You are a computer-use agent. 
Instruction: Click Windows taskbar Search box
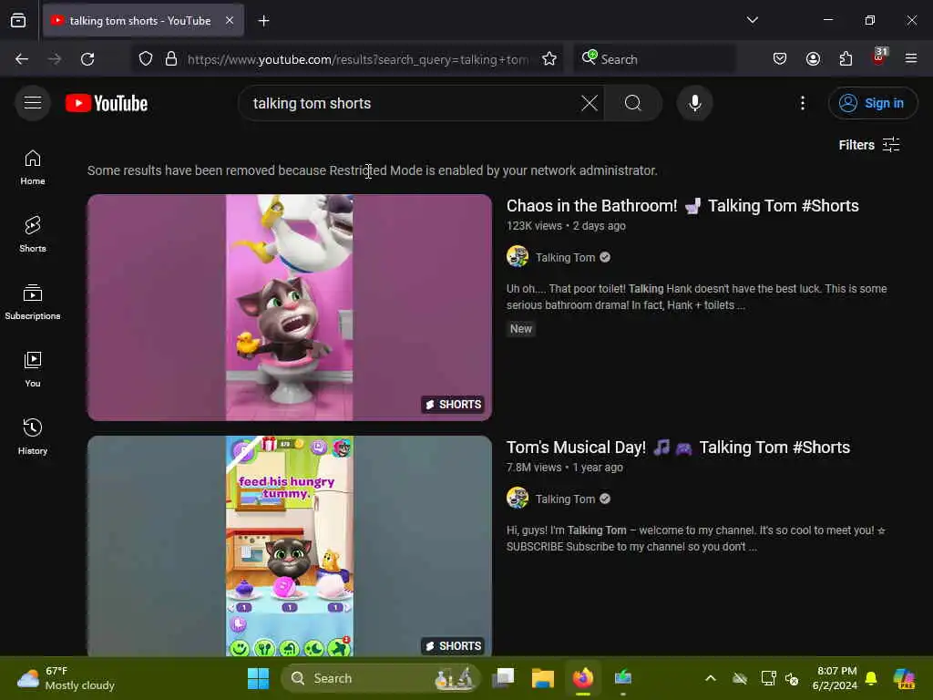click(x=380, y=678)
